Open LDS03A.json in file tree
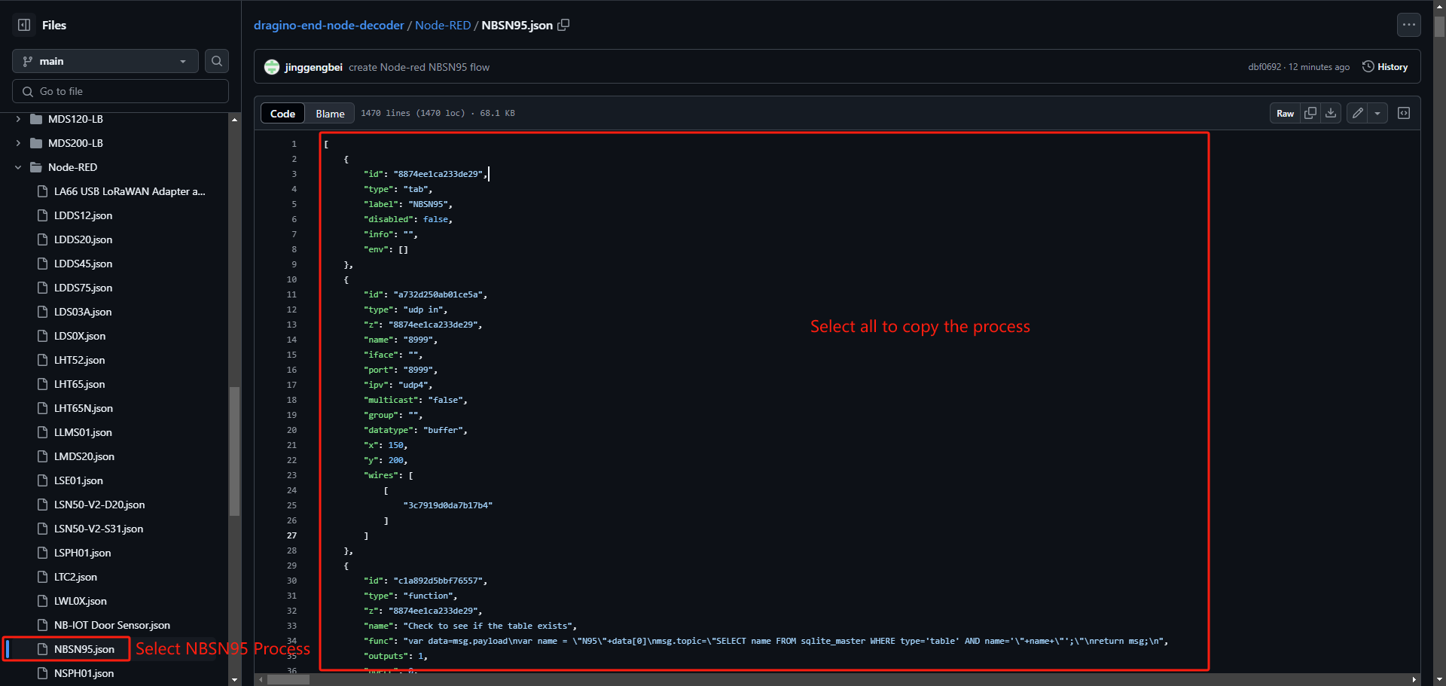1446x686 pixels. point(83,312)
